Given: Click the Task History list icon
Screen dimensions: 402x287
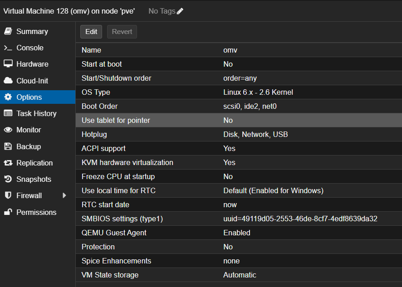Looking at the screenshot, I should pyautogui.click(x=8, y=113).
